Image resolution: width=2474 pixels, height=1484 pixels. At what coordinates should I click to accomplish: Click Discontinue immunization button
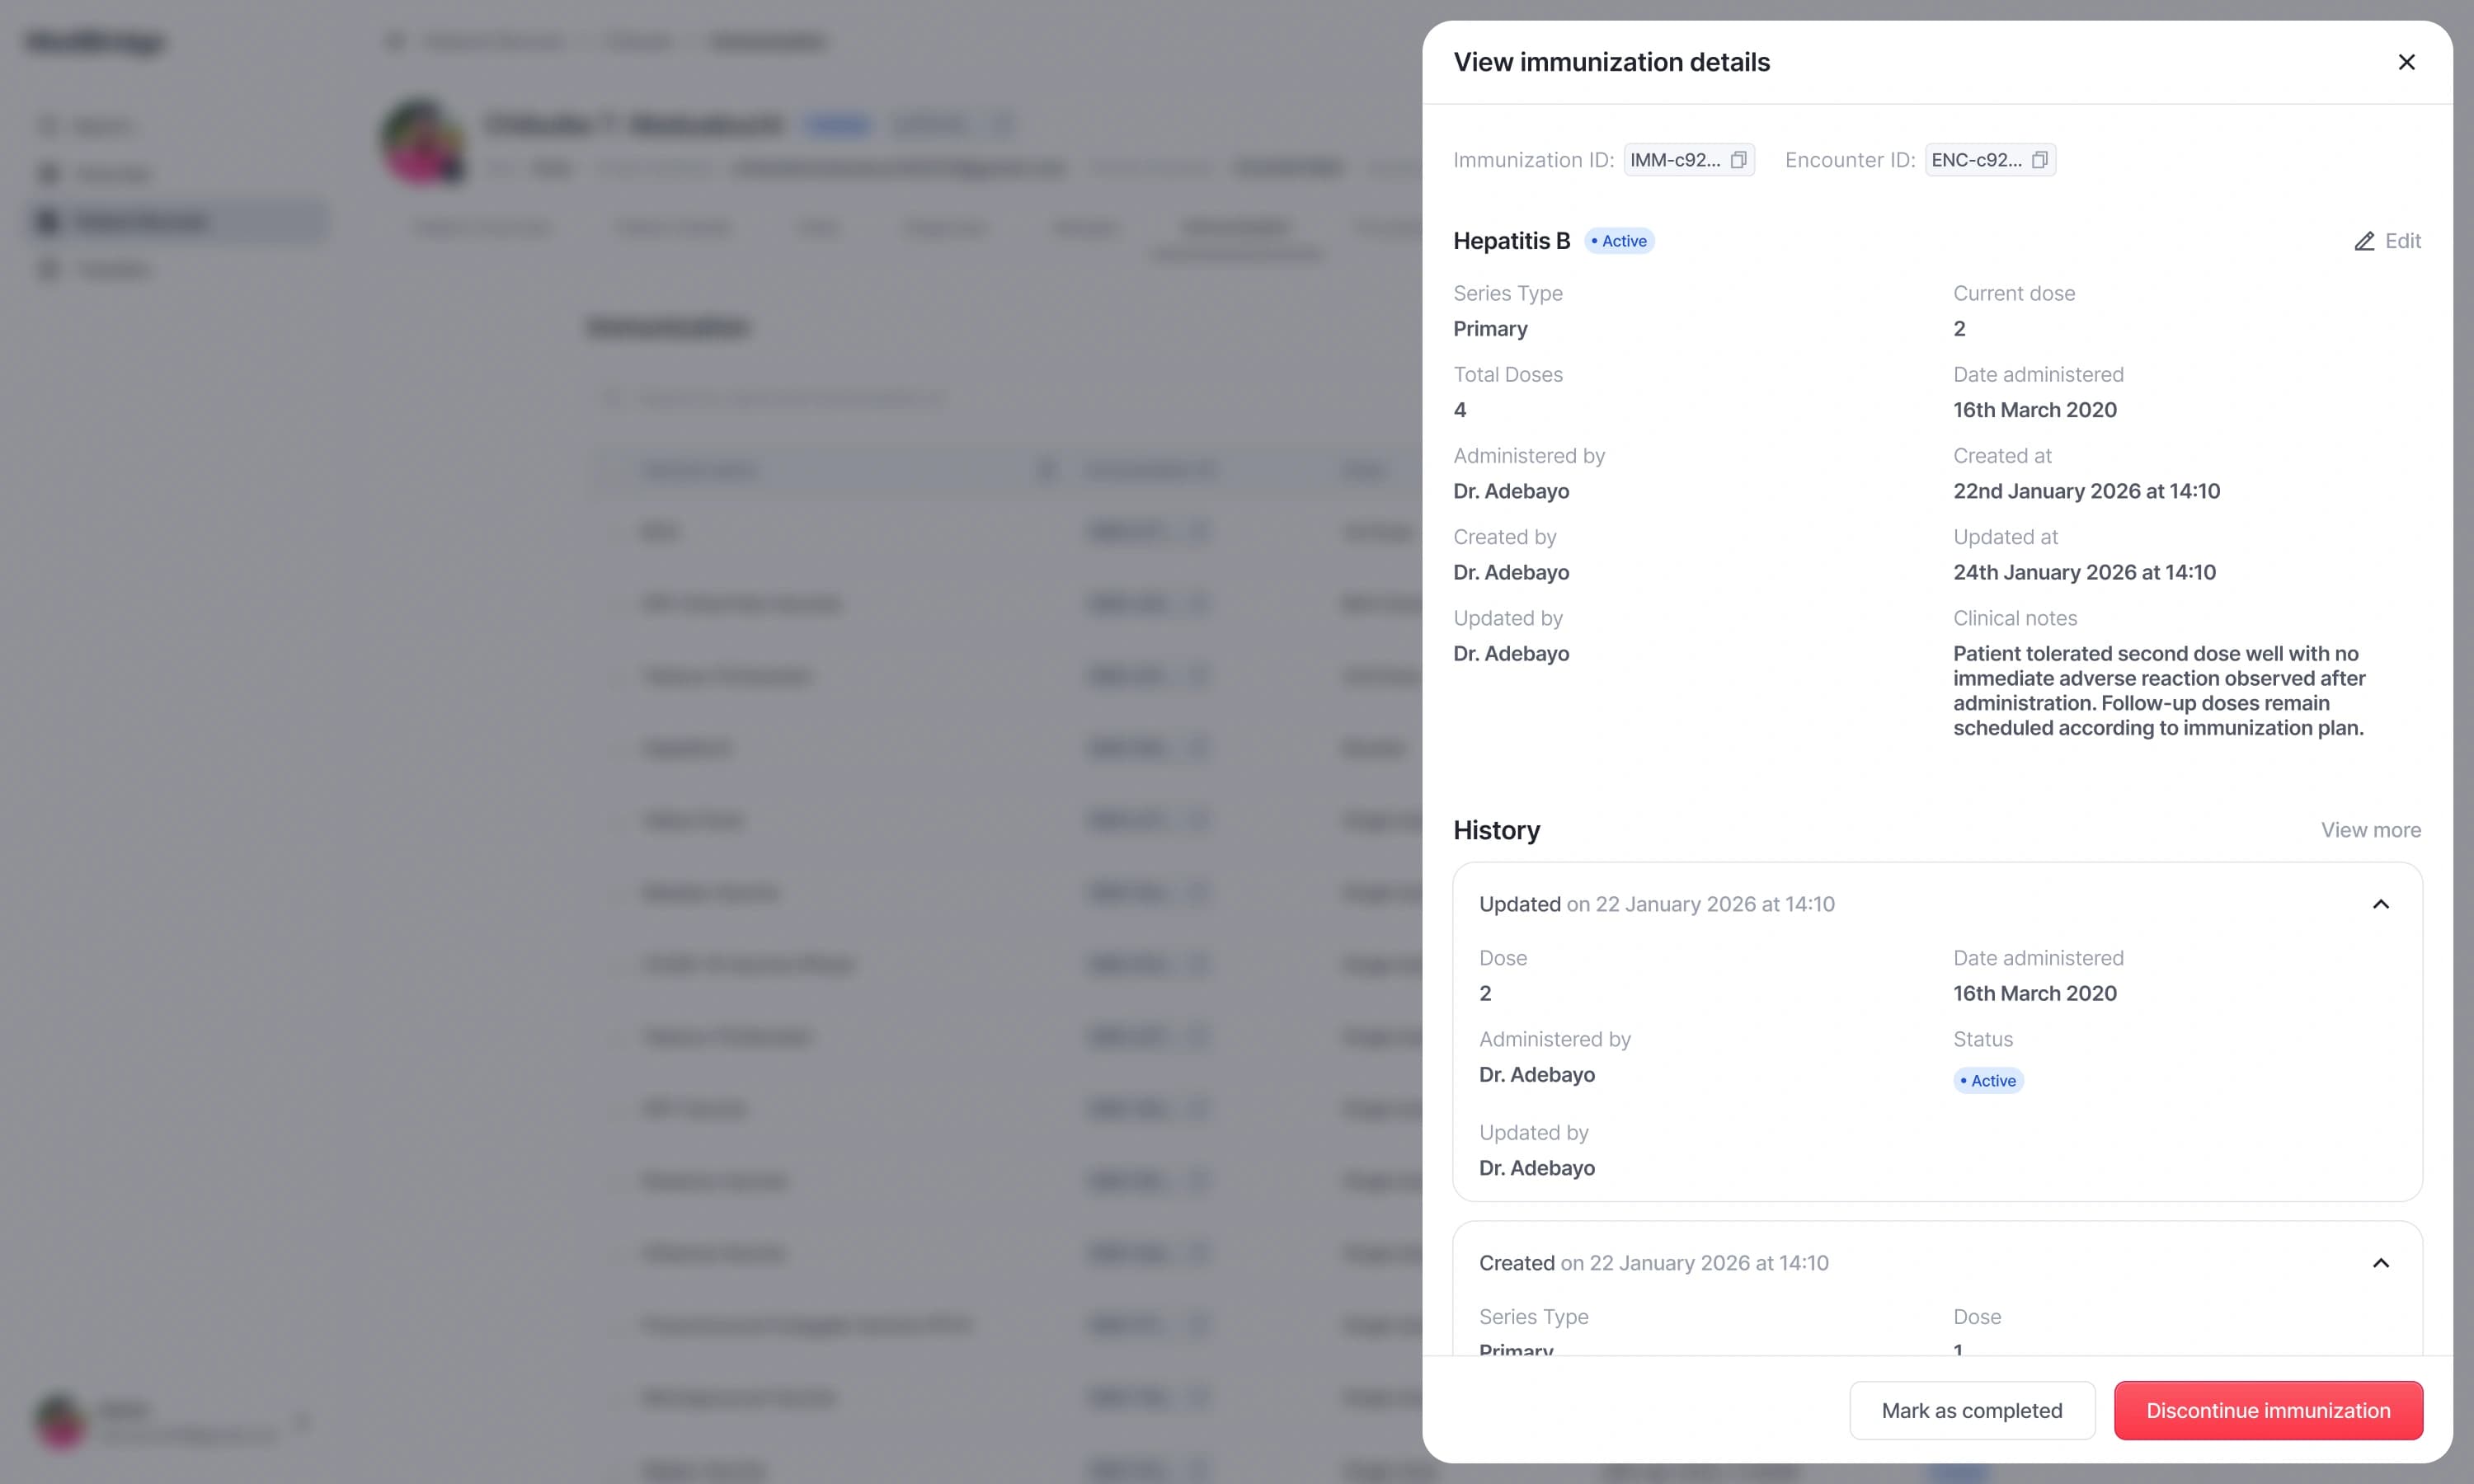[x=2268, y=1410]
